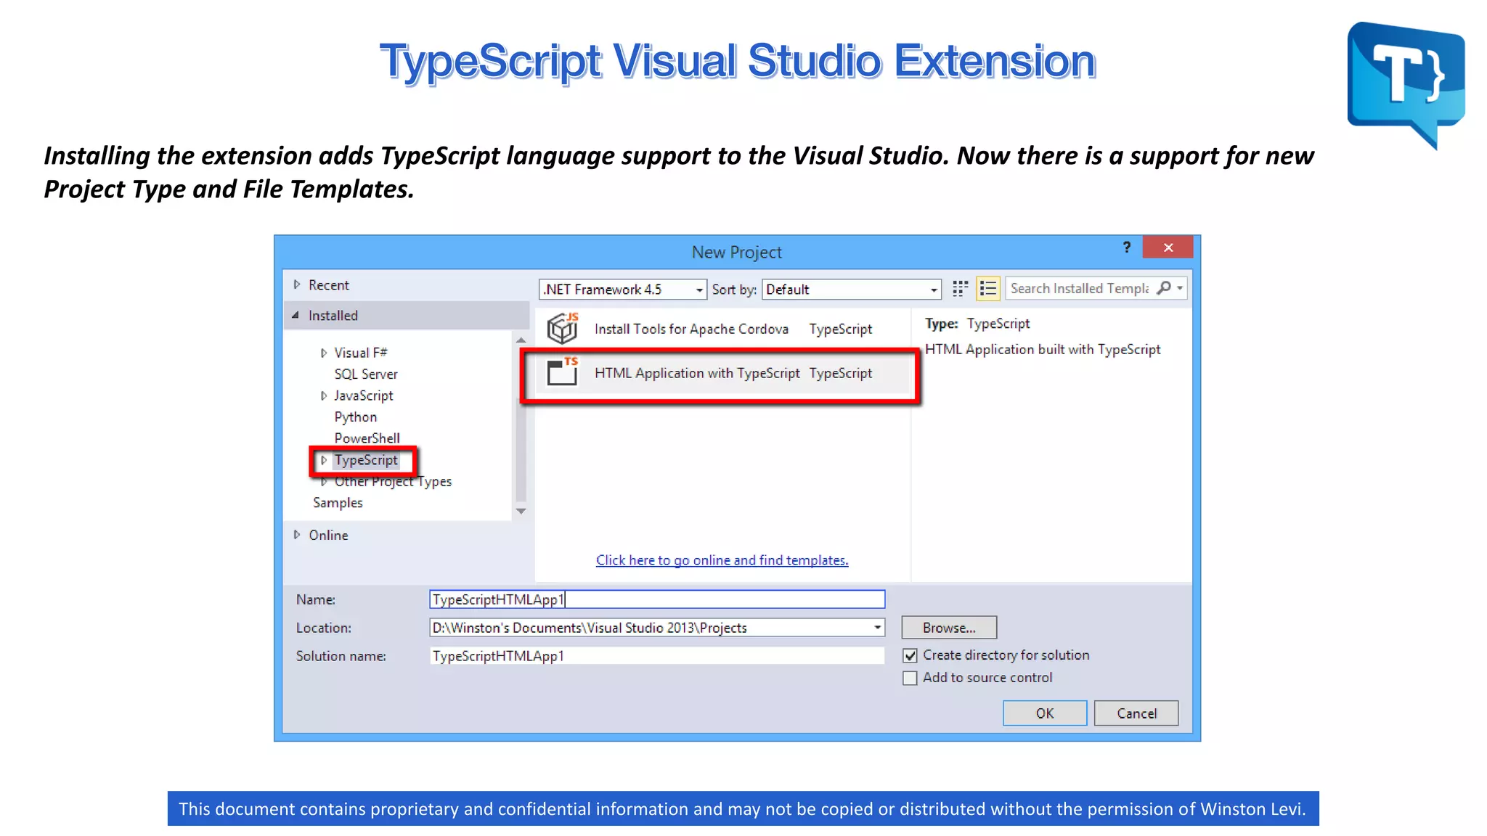Screen dimensions: 1487x836
Task: Select Install Tools for Apache Cordova template
Action: 722,329
